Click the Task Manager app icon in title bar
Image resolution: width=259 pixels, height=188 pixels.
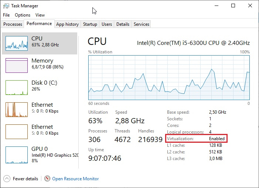6,6
